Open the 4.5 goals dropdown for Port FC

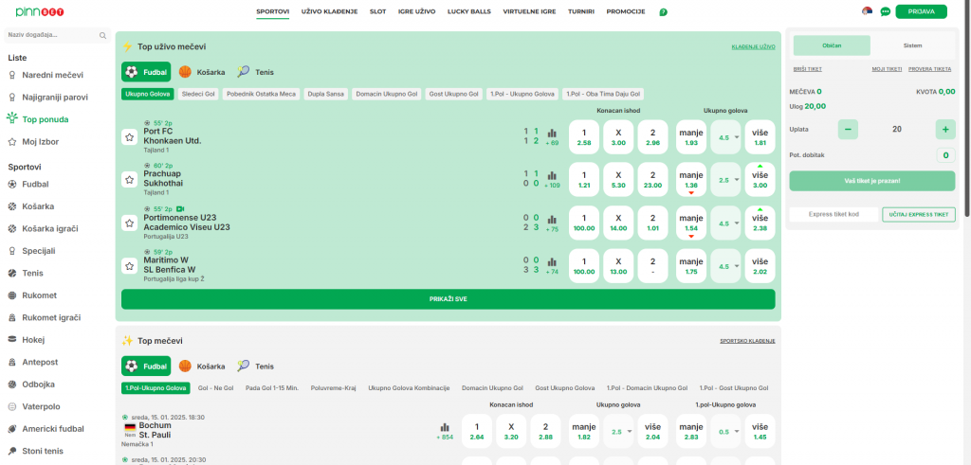tap(726, 136)
